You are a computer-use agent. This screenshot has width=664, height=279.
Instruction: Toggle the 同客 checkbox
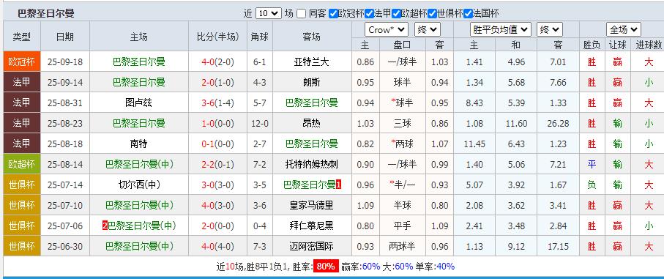pyautogui.click(x=301, y=14)
